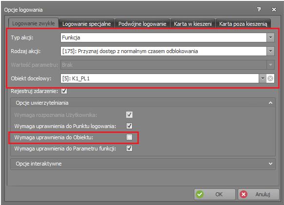Close the Opcje logowania dialog
This screenshot has height=205, width=284.
tap(274, 9)
